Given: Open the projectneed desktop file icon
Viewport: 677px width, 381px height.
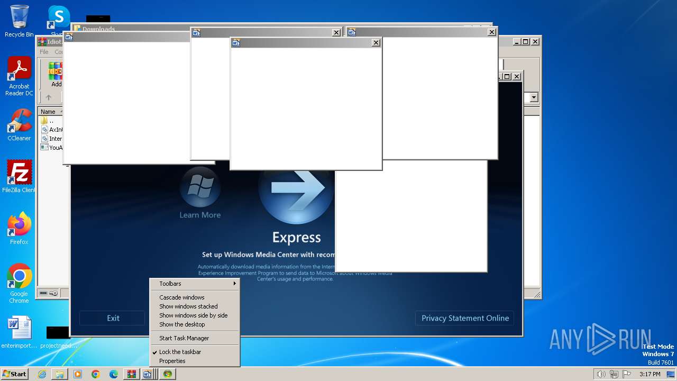Looking at the screenshot, I should [57, 337].
